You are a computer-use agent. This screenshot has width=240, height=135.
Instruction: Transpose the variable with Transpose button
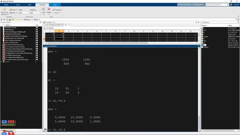click(57, 10)
